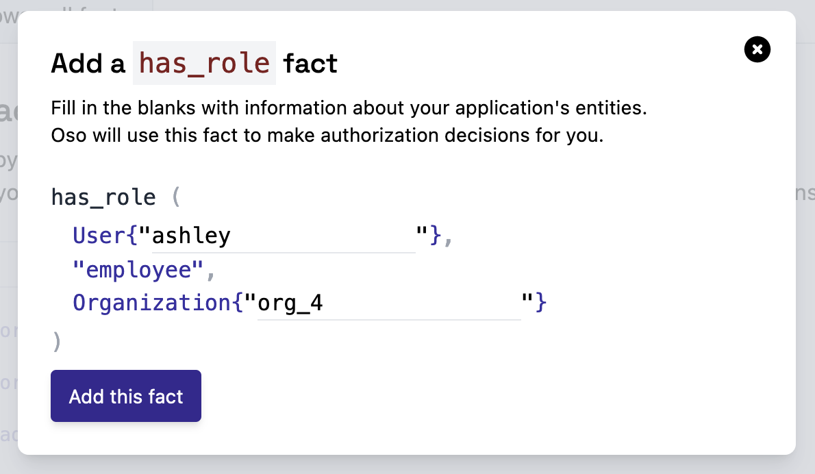The width and height of the screenshot is (815, 474).
Task: Focus the Organization field containing org_4
Action: [x=388, y=303]
